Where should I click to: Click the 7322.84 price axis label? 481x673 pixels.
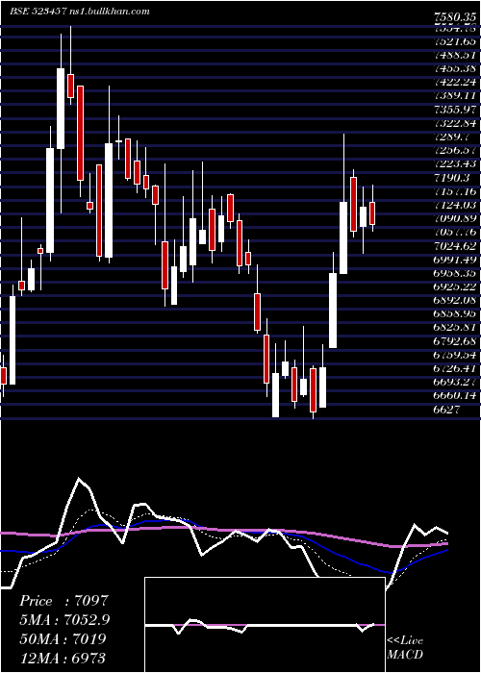[x=455, y=124]
